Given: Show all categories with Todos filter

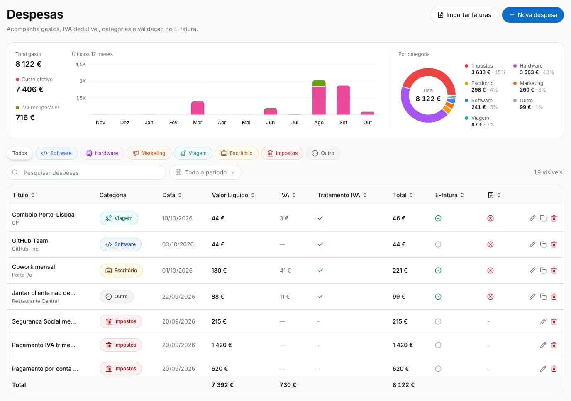Looking at the screenshot, I should [20, 153].
